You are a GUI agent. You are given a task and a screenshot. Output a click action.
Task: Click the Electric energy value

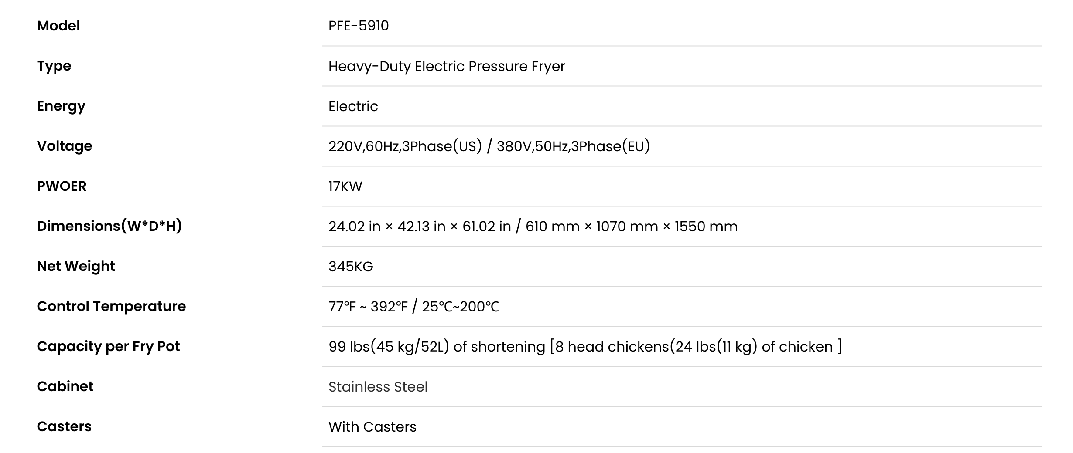pyautogui.click(x=353, y=106)
